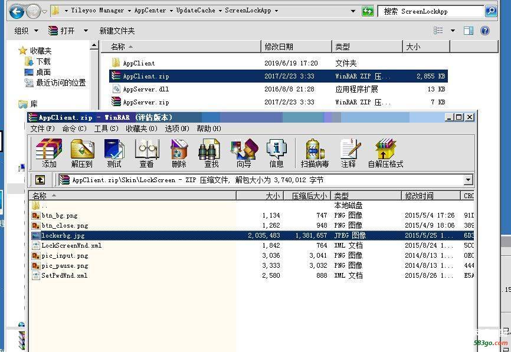Sort Explorer by Name (名称) column header
The height and width of the screenshot is (352, 511).
181,47
